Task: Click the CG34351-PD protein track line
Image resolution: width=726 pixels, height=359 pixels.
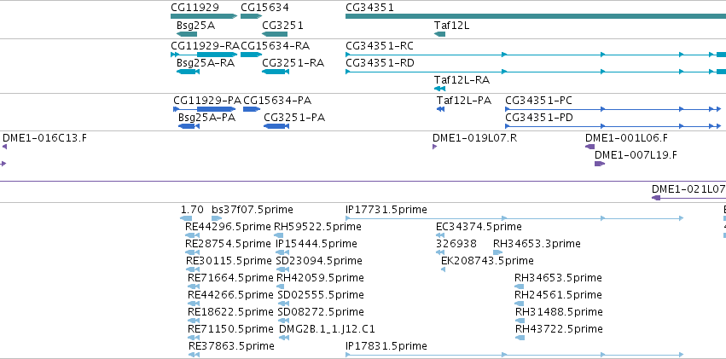Action: (613, 126)
